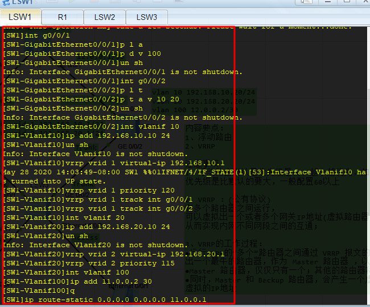Click 'ip add 192.168.10.10 24' line

87,136
